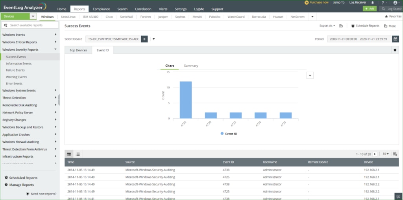Select the PaloAlto device tab
Viewport: 403px width, 200px height.
[214, 17]
